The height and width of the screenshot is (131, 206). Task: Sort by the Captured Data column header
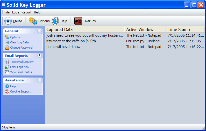(85, 29)
